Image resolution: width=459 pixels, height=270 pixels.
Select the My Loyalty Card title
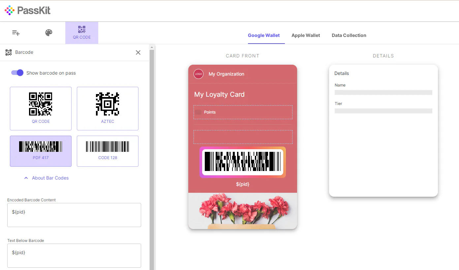219,94
